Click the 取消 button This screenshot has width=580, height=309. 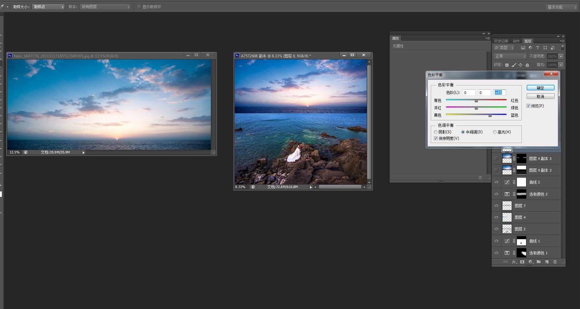click(540, 96)
